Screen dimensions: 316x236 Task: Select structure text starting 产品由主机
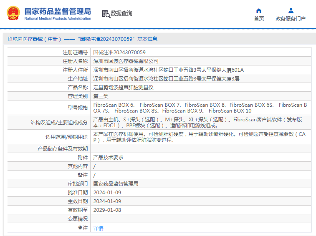pos(197,123)
